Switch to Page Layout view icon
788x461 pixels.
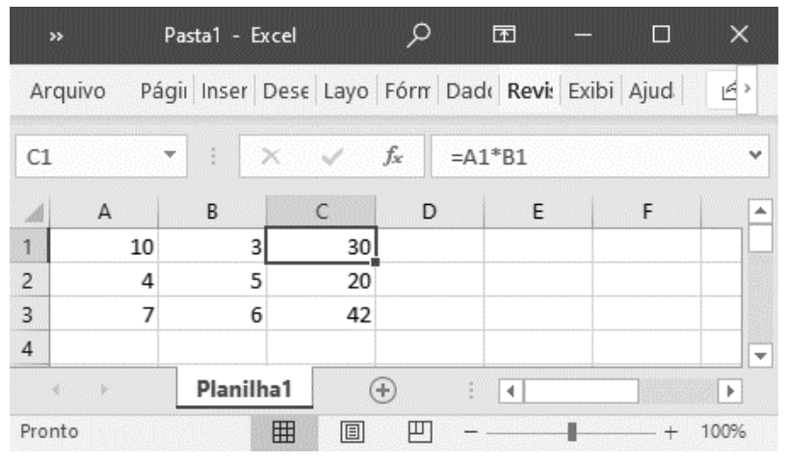(352, 431)
